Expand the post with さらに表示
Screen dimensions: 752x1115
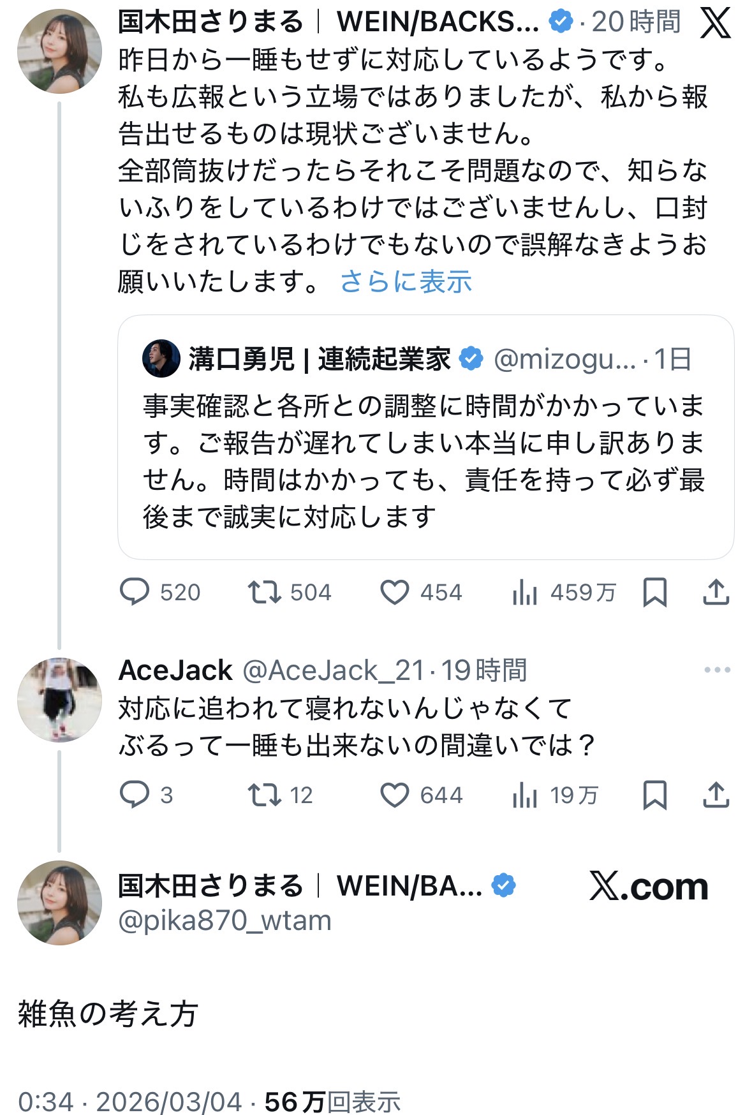point(406,281)
